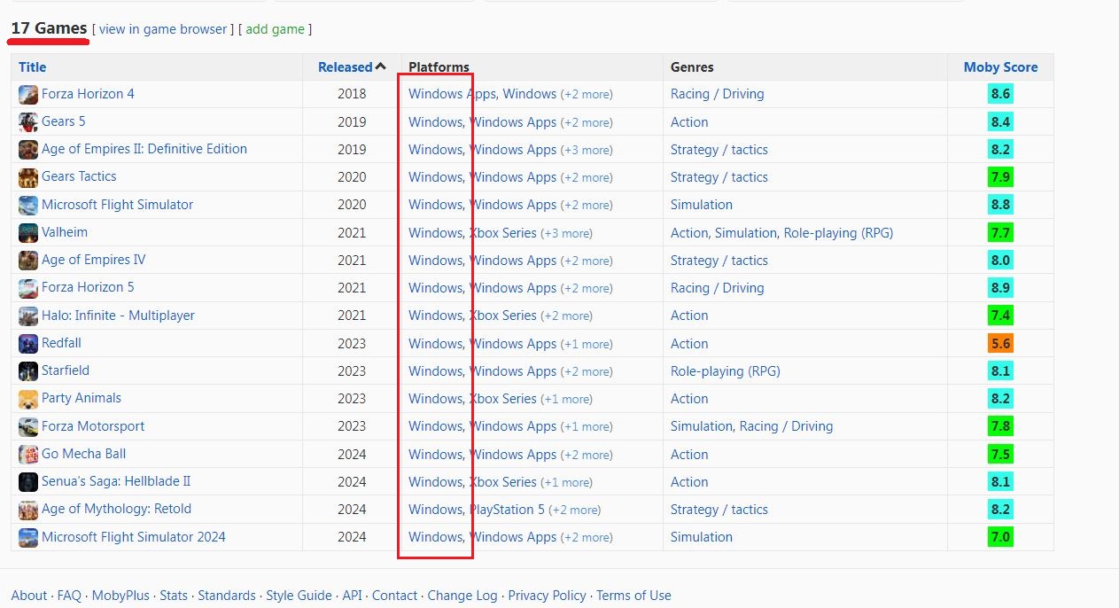1119x608 pixels.
Task: Click the Forza Motorsport cover thumbnail
Action: click(28, 426)
